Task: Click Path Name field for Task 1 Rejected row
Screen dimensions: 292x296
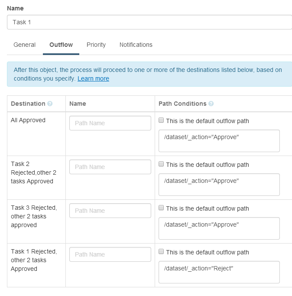Action: click(110, 254)
